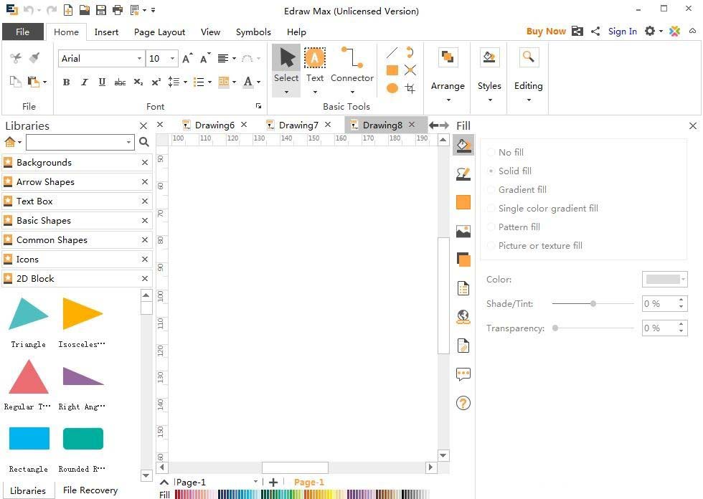
Task: Switch to the Symbols ribbon tab
Action: 253,32
